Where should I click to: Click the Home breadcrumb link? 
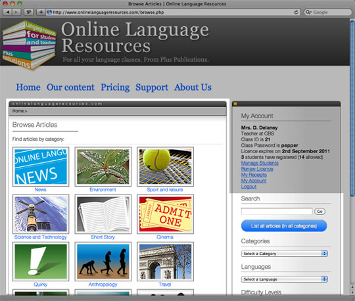18,111
